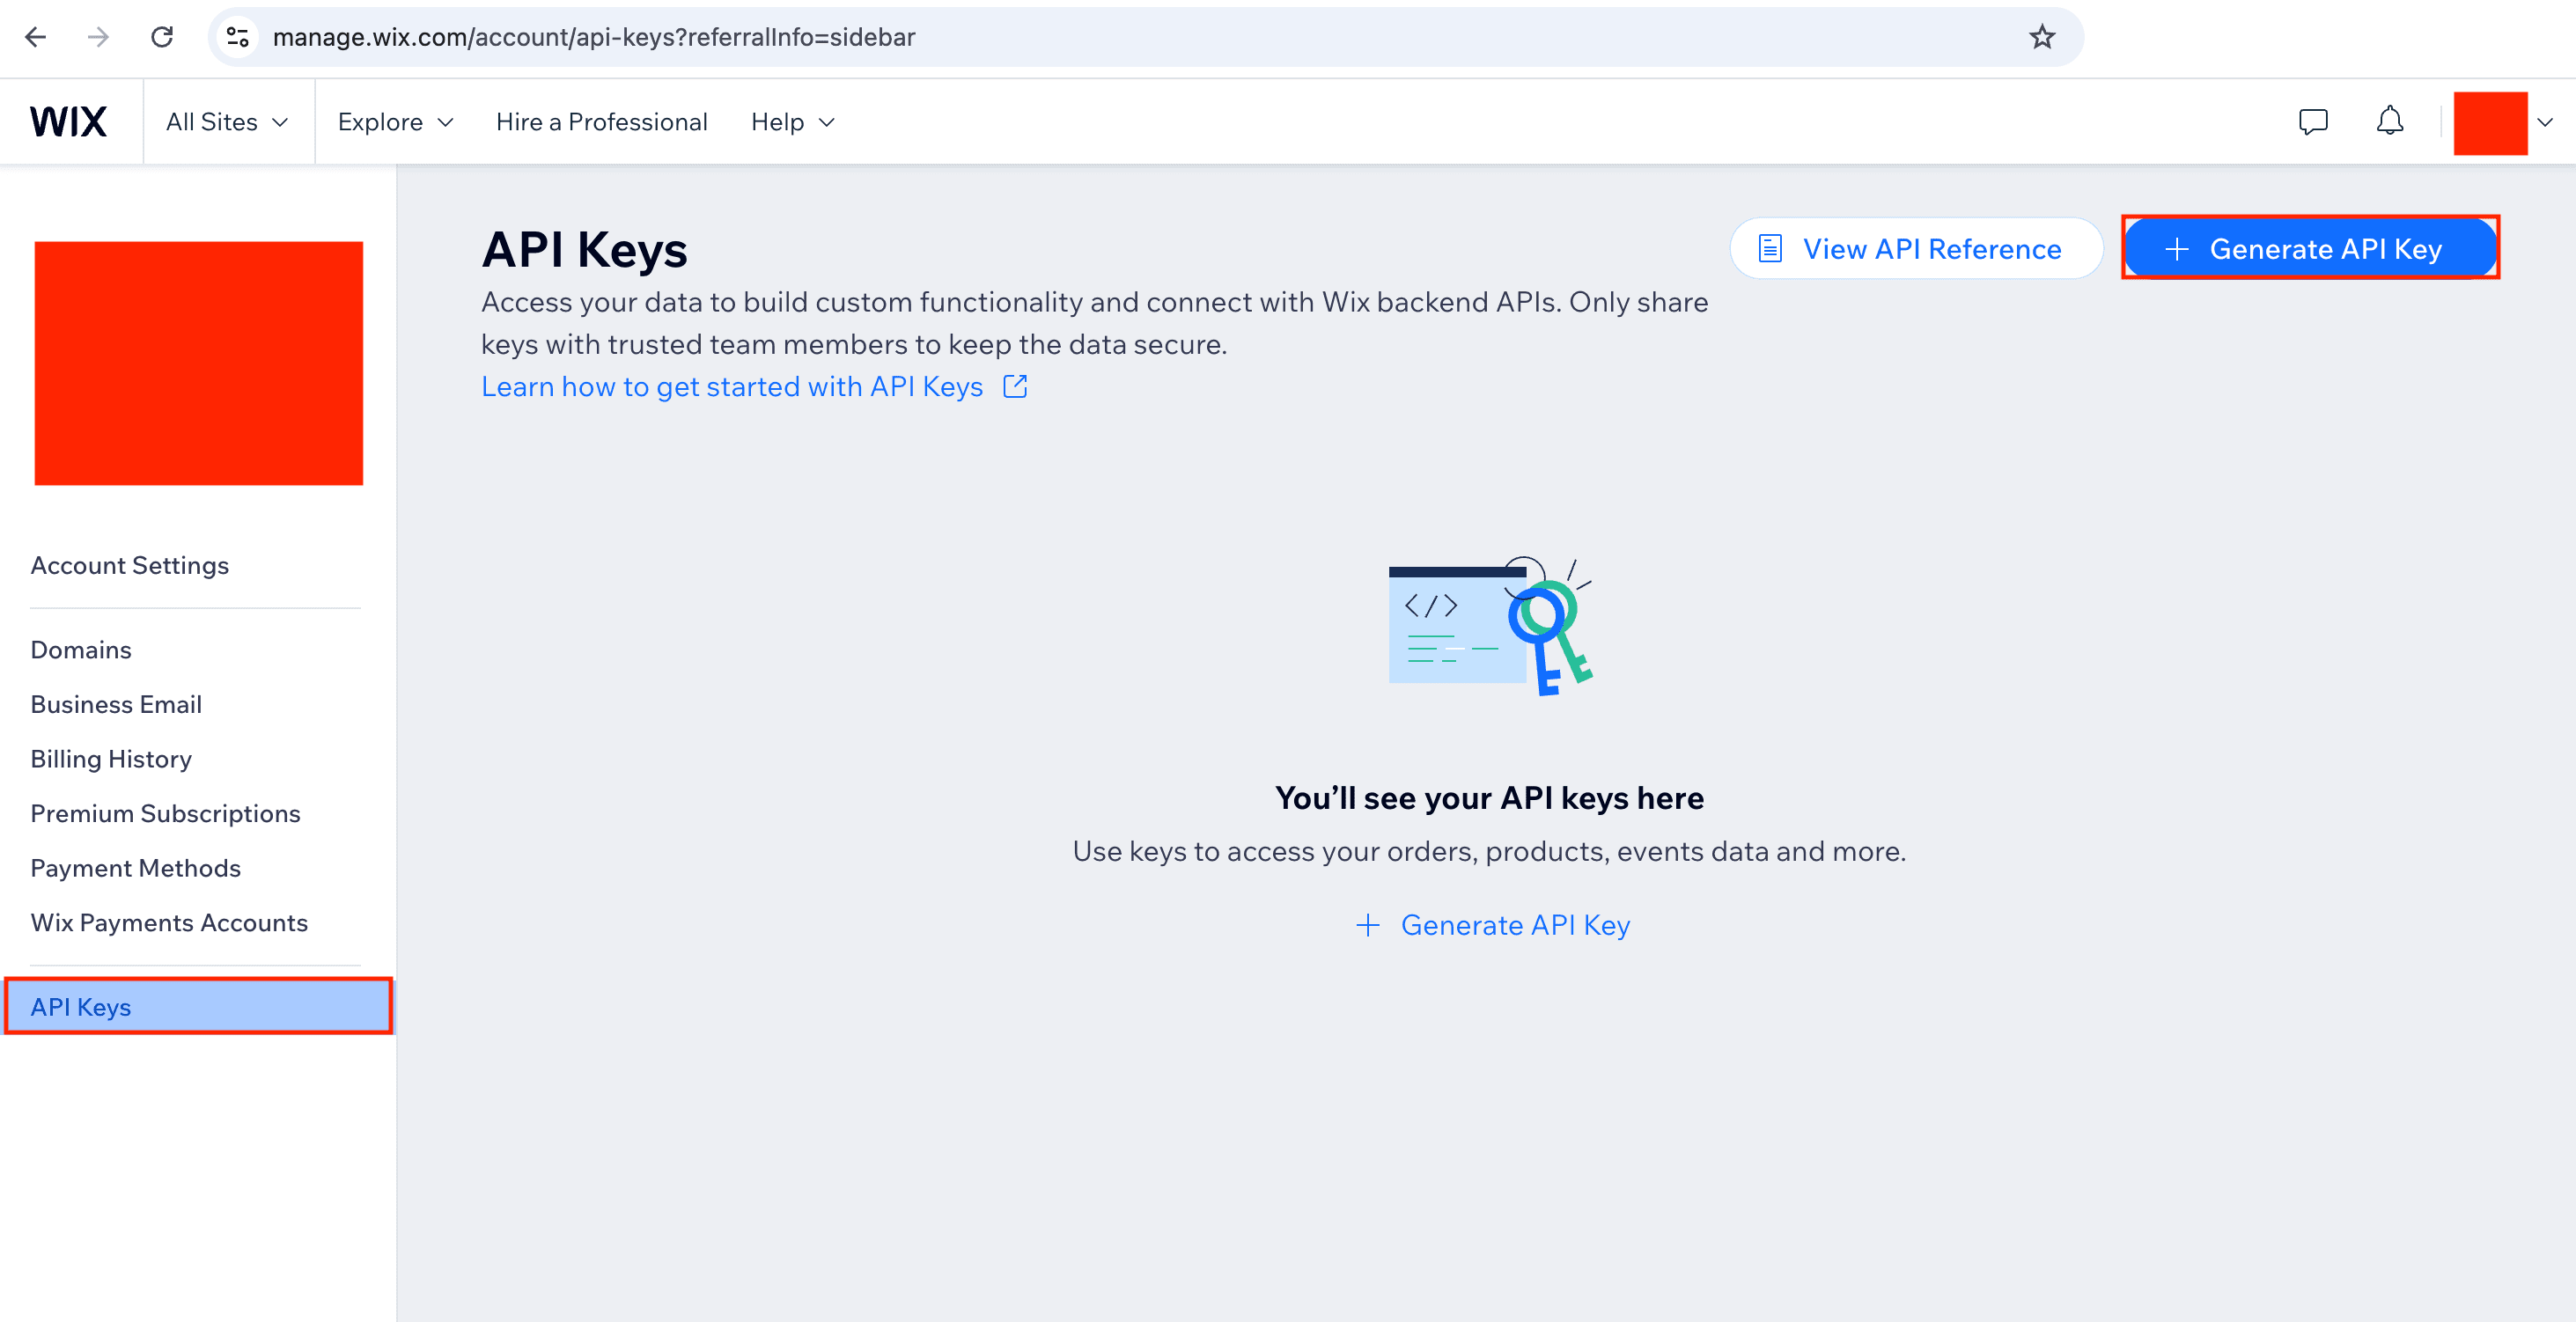
Task: Go back with the browser back arrow
Action: pyautogui.click(x=36, y=37)
